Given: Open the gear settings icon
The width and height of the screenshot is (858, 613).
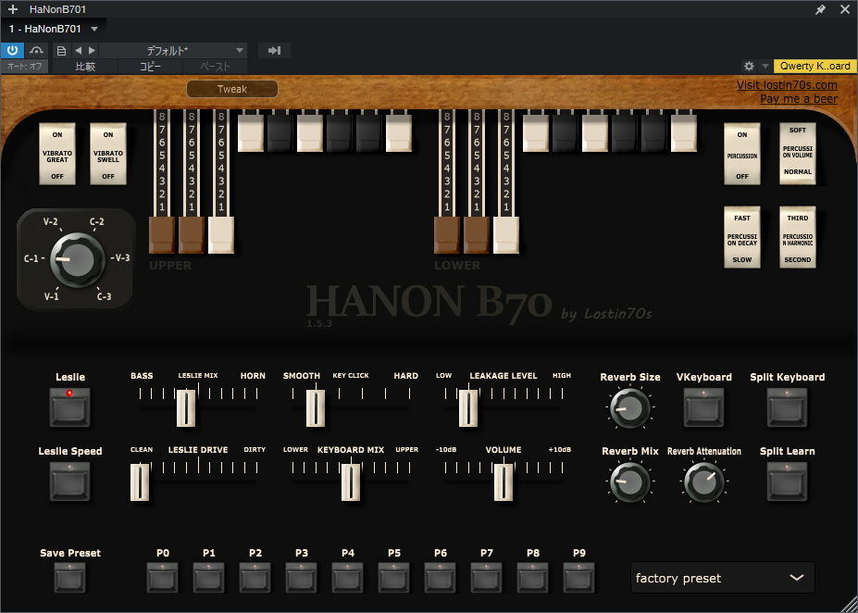Looking at the screenshot, I should (749, 67).
